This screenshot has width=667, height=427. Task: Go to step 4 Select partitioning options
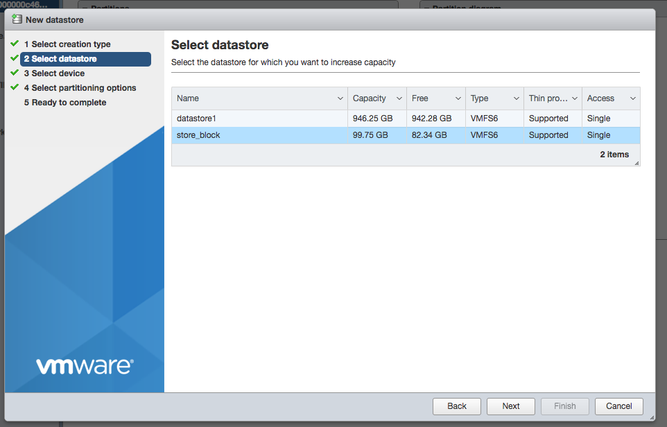(80, 88)
